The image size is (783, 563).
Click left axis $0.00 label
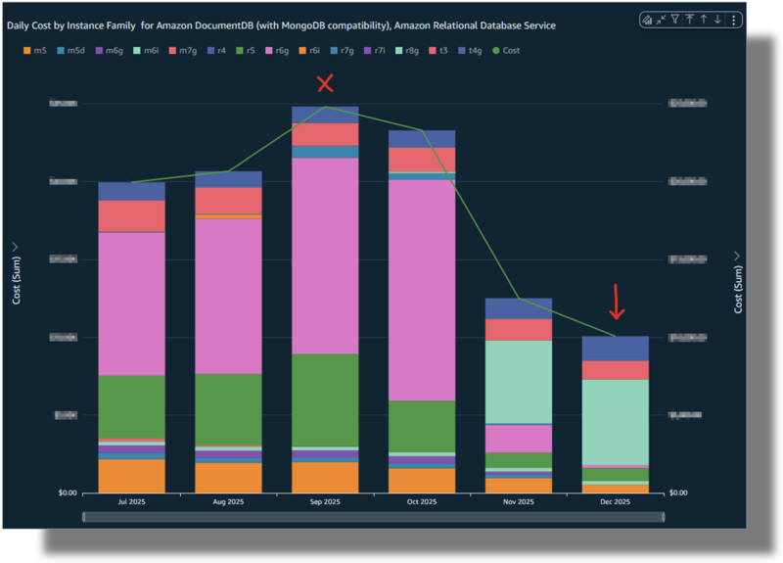pos(68,493)
